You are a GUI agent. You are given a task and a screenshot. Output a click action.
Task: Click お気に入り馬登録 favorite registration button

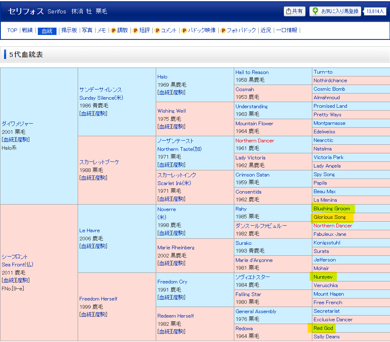coord(335,11)
